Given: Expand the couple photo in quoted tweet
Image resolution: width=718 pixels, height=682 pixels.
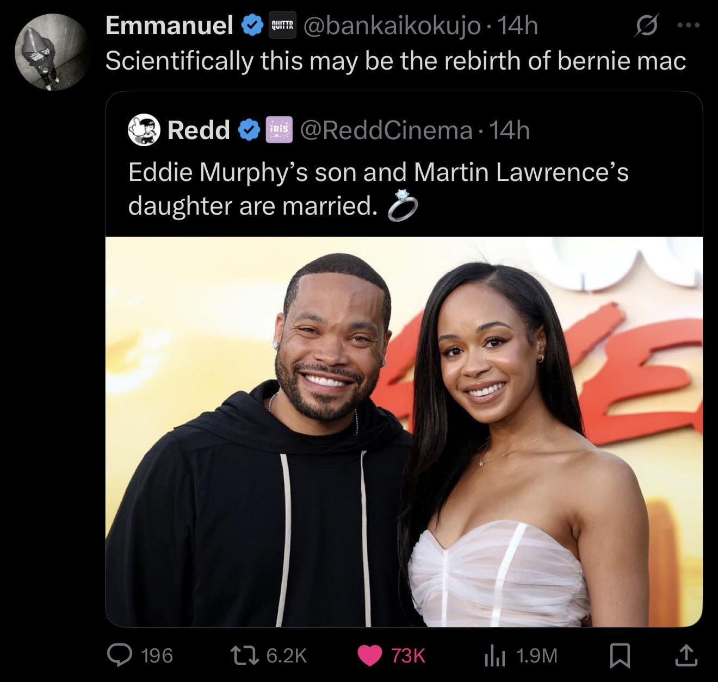Looking at the screenshot, I should tap(404, 431).
